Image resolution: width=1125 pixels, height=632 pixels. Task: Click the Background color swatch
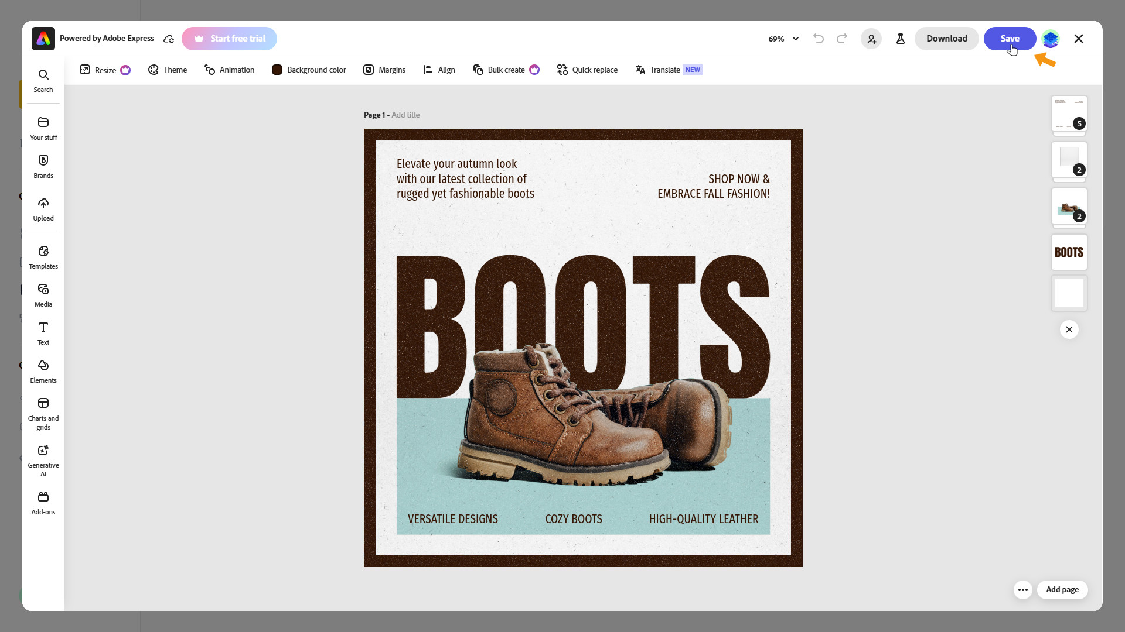click(277, 70)
